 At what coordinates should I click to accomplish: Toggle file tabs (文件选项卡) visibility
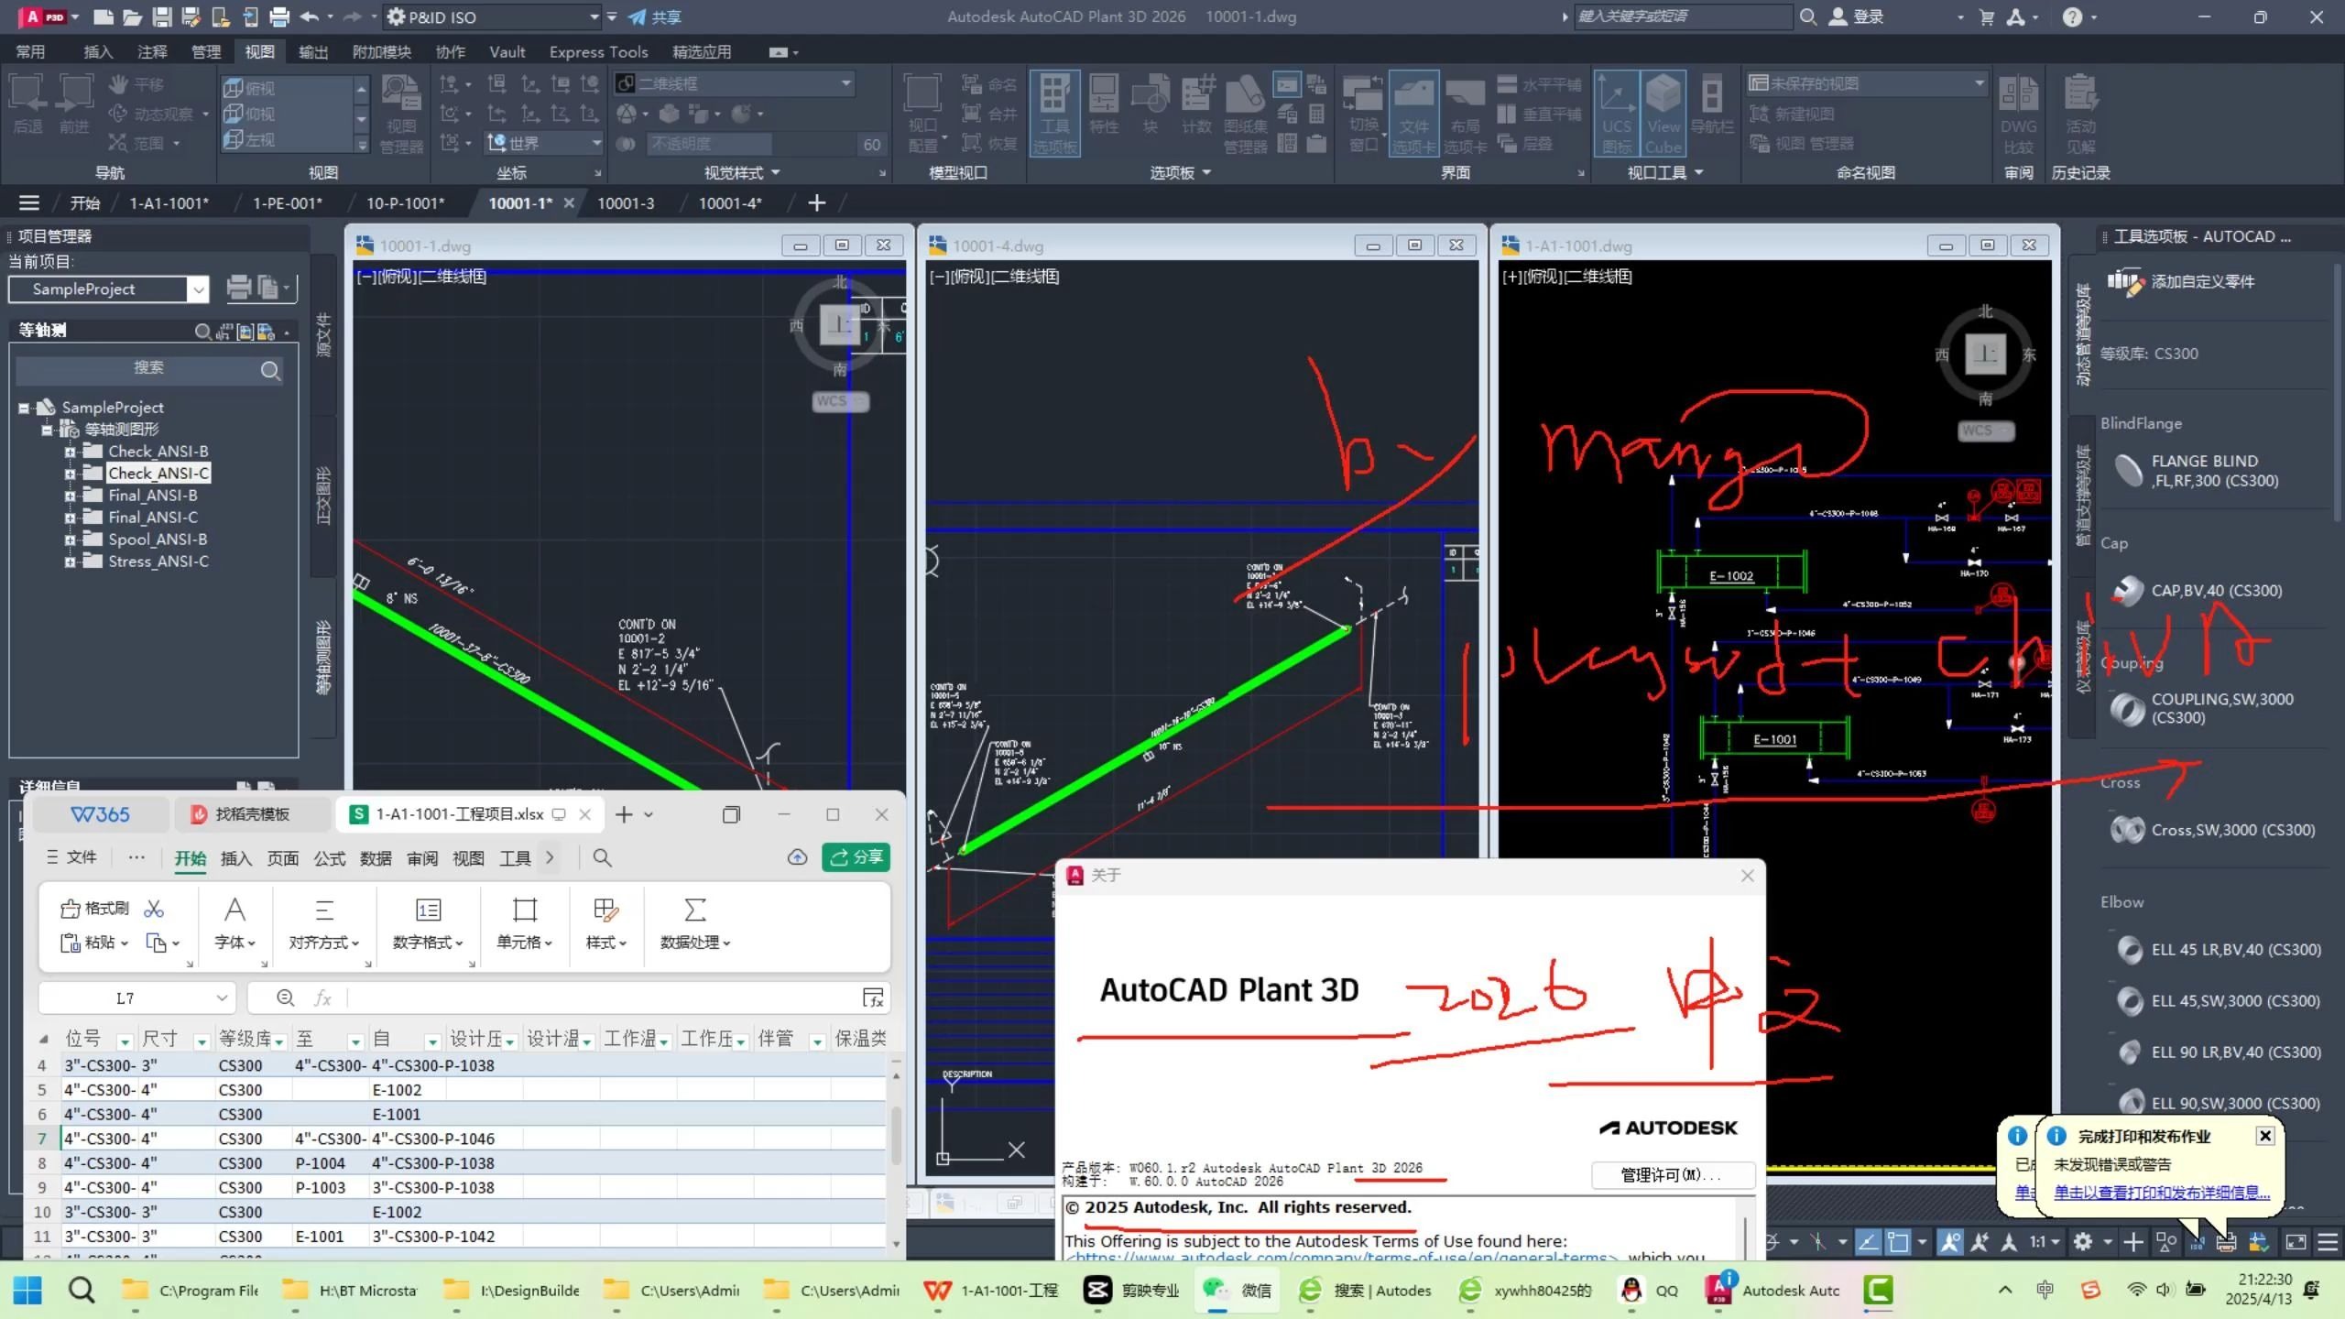click(x=1415, y=113)
